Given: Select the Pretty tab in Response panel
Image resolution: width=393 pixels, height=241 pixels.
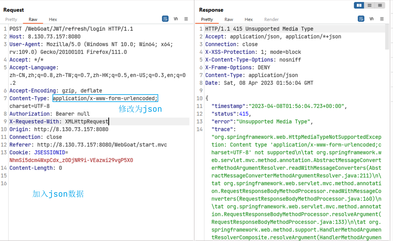Looking at the screenshot, I should pos(207,19).
